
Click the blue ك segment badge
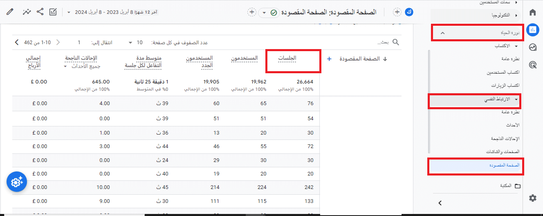coord(408,12)
